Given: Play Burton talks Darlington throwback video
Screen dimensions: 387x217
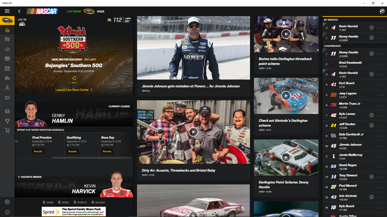Looking at the screenshot, I should 286,34.
